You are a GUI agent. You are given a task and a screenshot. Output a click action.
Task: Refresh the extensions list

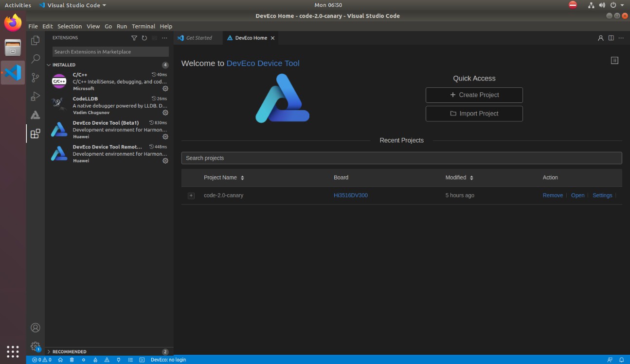coord(144,38)
